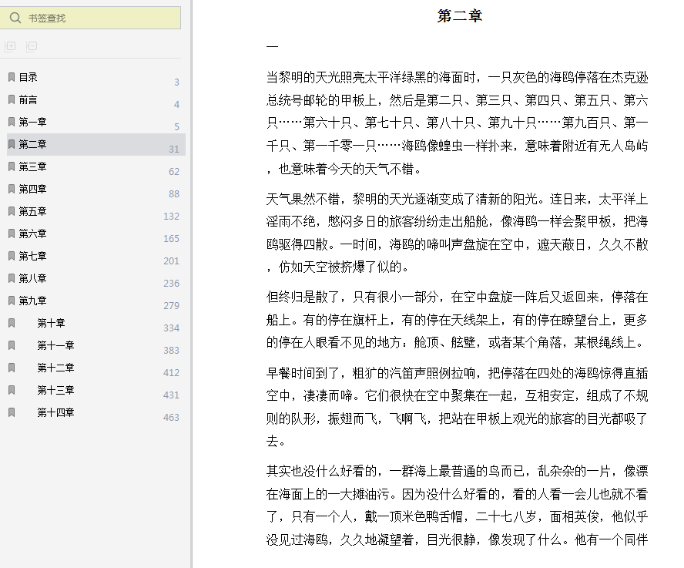Click page number 279 for 第九章
This screenshot has height=568, width=684.
(x=172, y=306)
